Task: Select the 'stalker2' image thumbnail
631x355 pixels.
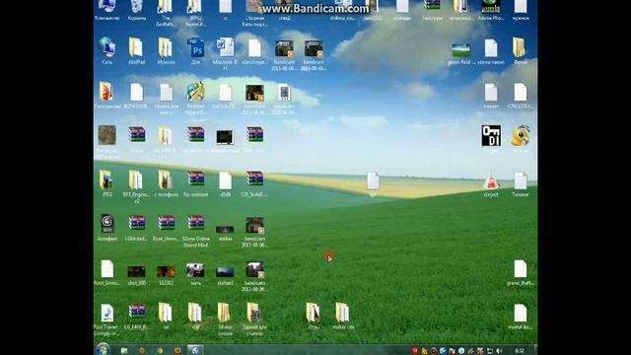Action: 225,272
